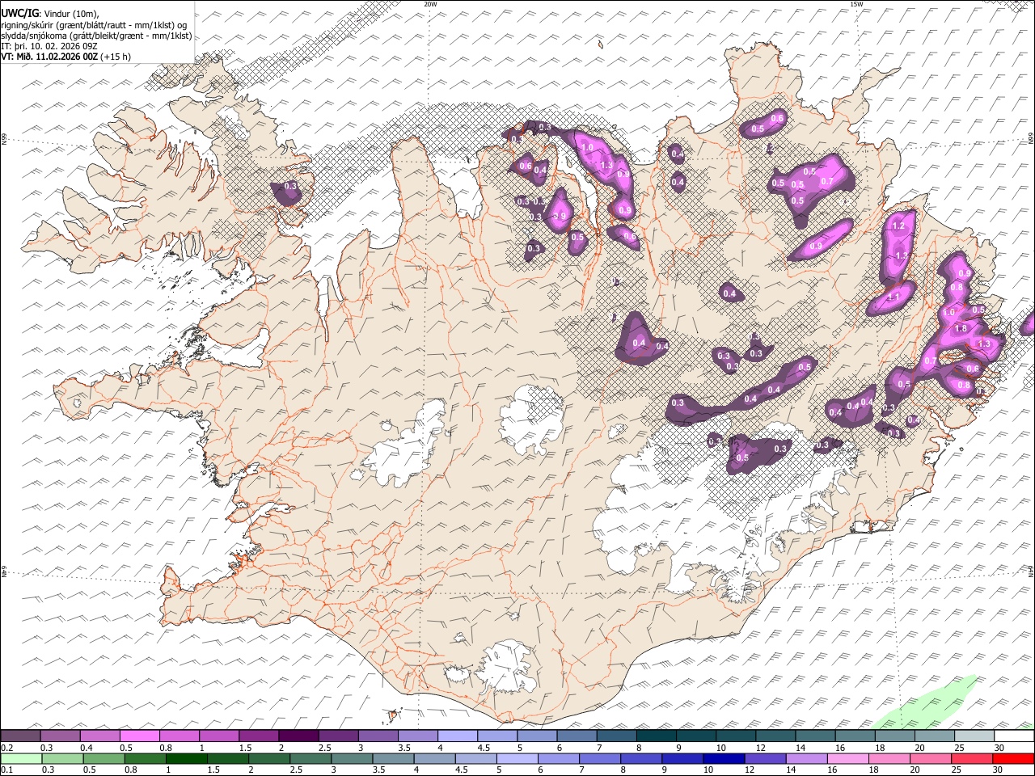
Task: Select the bright red 30 swatch in bottom legend row
Action: pos(1014,758)
